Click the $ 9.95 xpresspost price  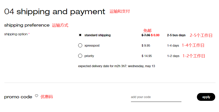146,46
